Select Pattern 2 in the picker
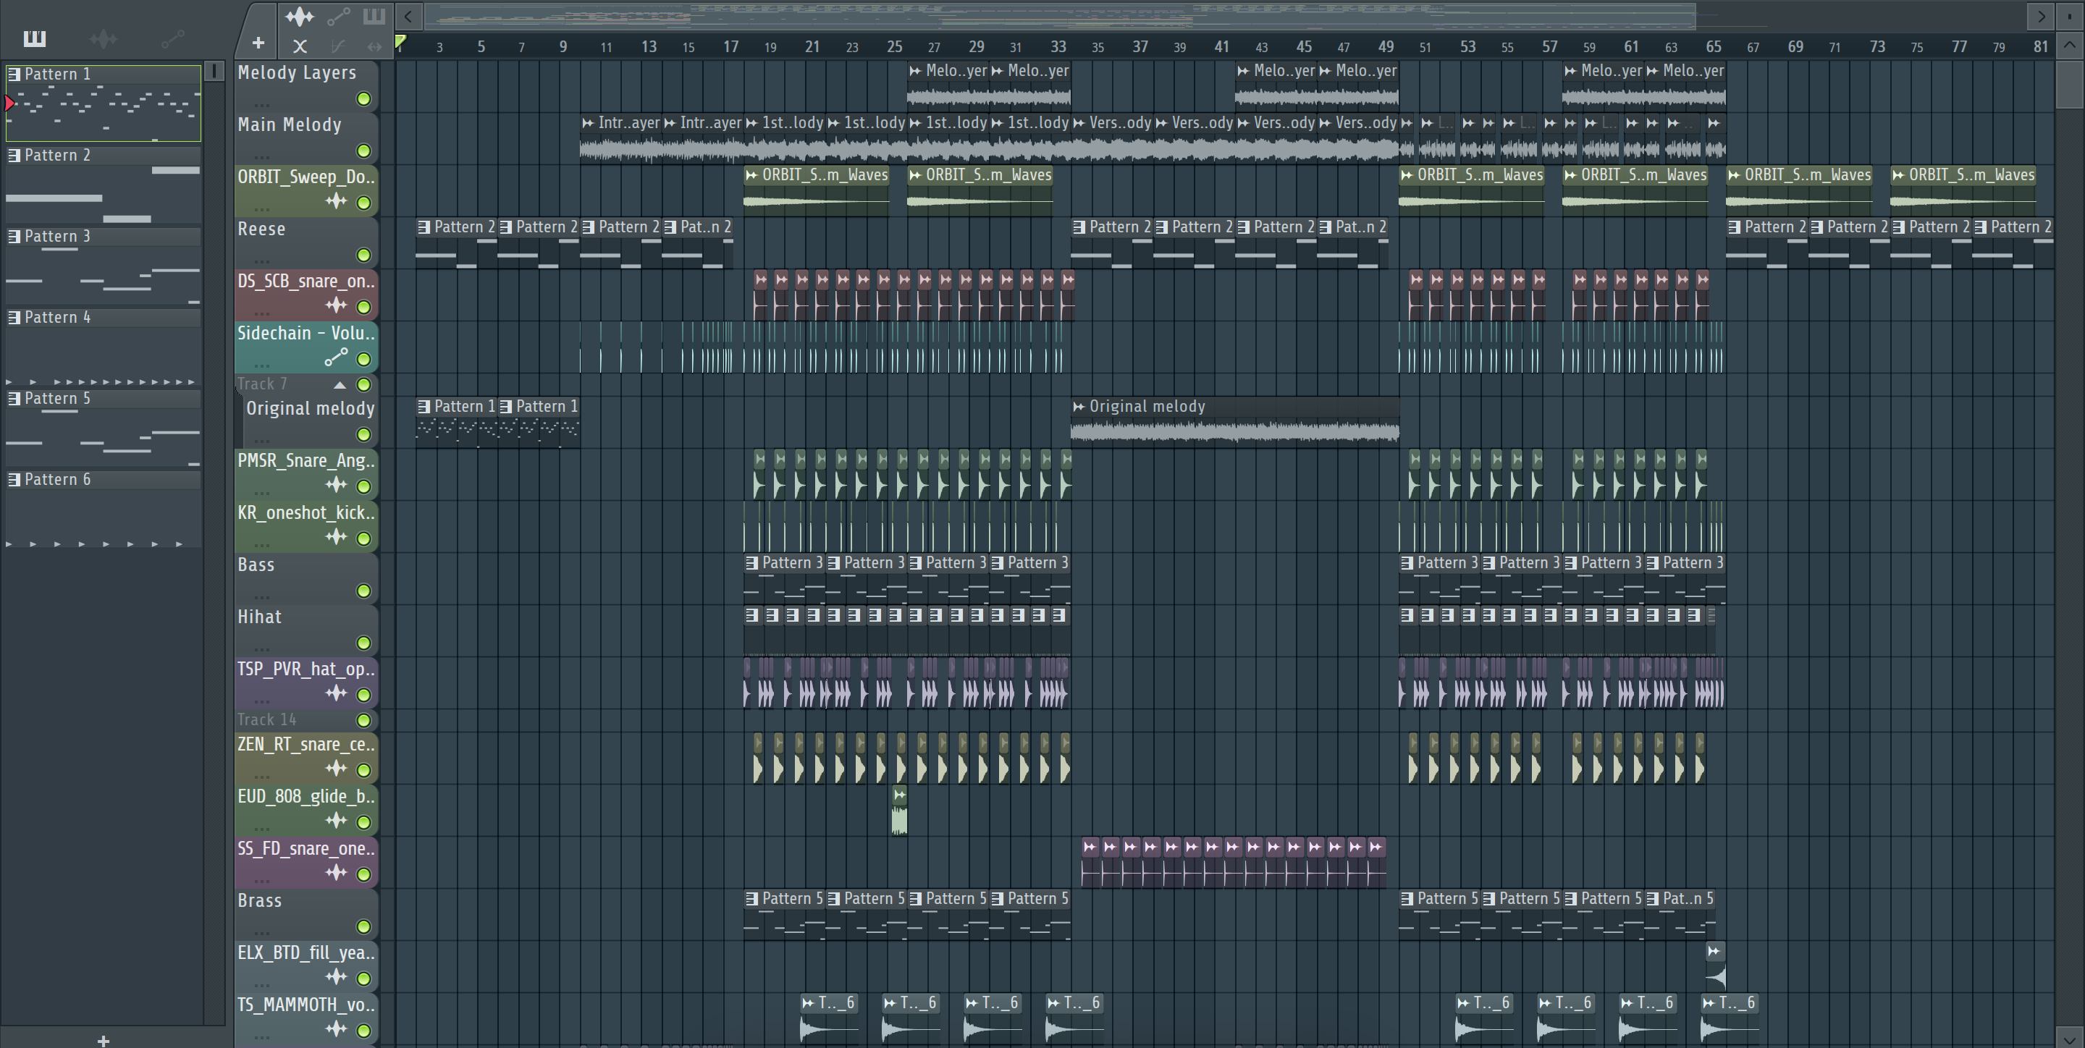Image resolution: width=2085 pixels, height=1048 pixels. point(104,185)
